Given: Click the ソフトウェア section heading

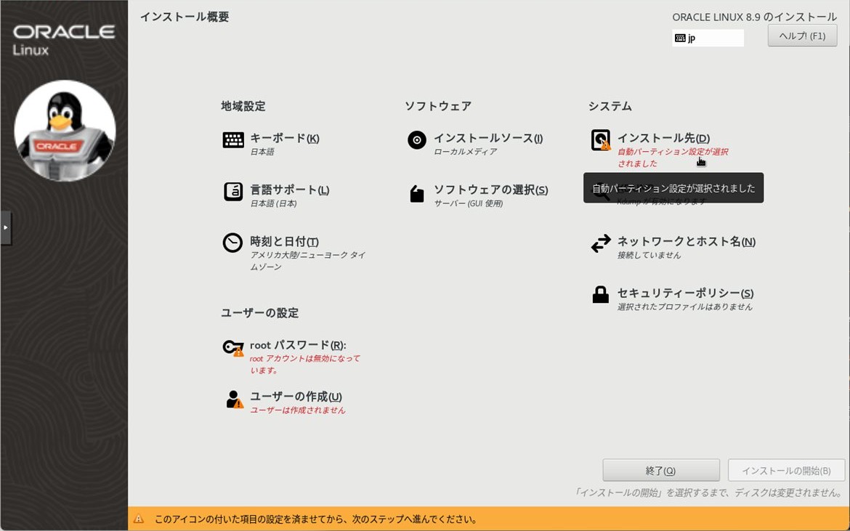Looking at the screenshot, I should pyautogui.click(x=438, y=106).
